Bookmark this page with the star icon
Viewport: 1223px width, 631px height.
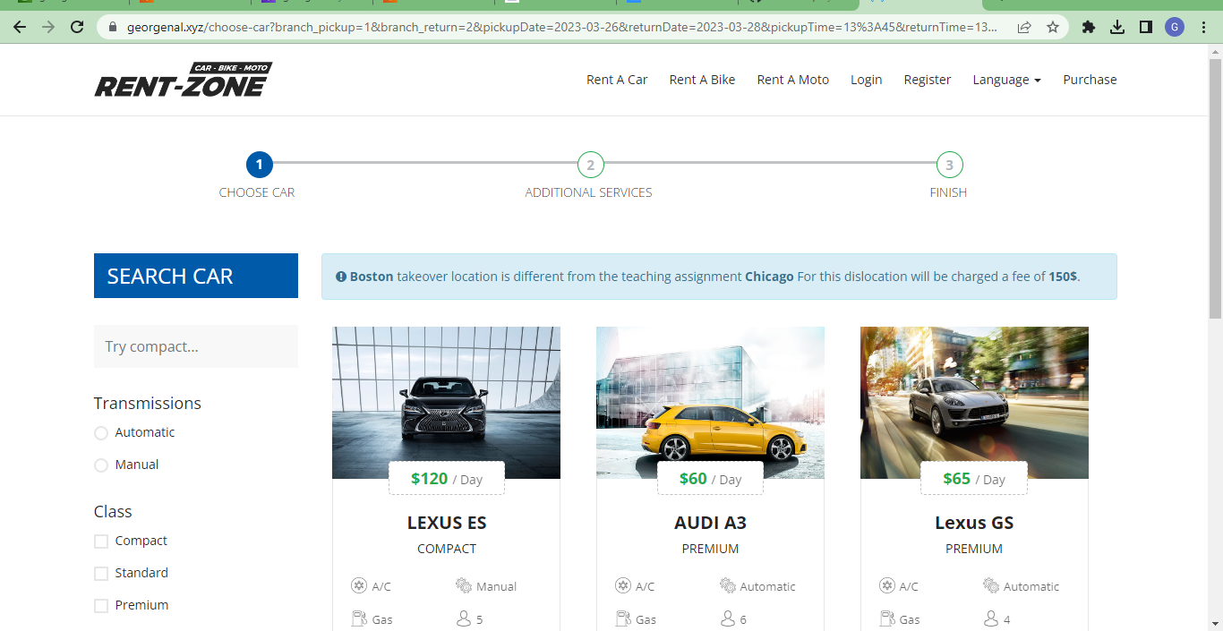coord(1053,27)
